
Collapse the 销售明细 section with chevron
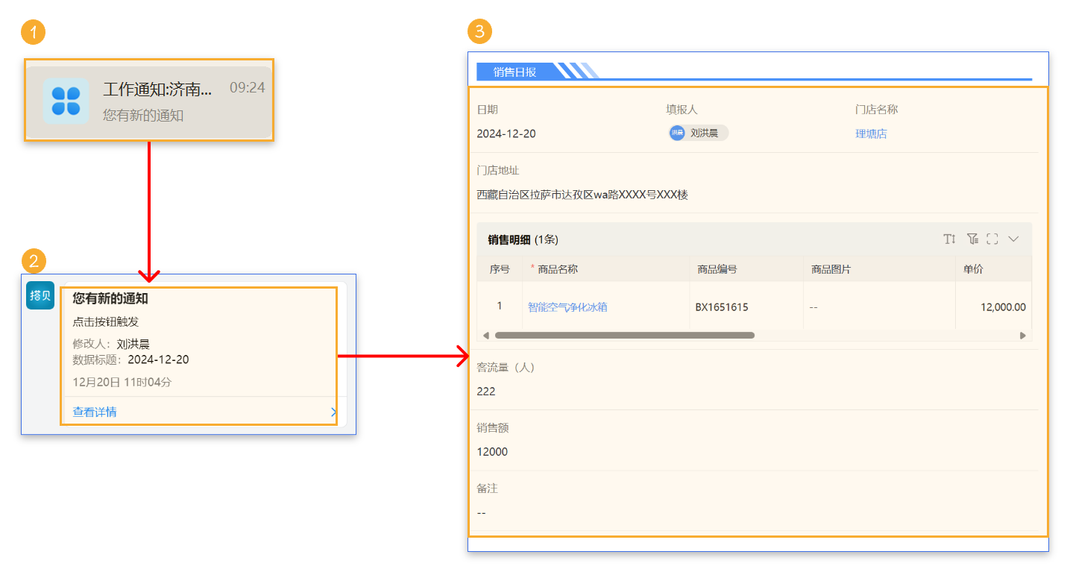coord(1013,239)
